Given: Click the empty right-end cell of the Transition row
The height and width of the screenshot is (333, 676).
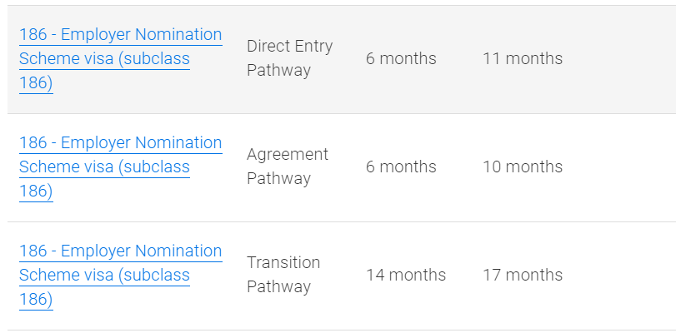Looking at the screenshot, I should tap(625, 275).
